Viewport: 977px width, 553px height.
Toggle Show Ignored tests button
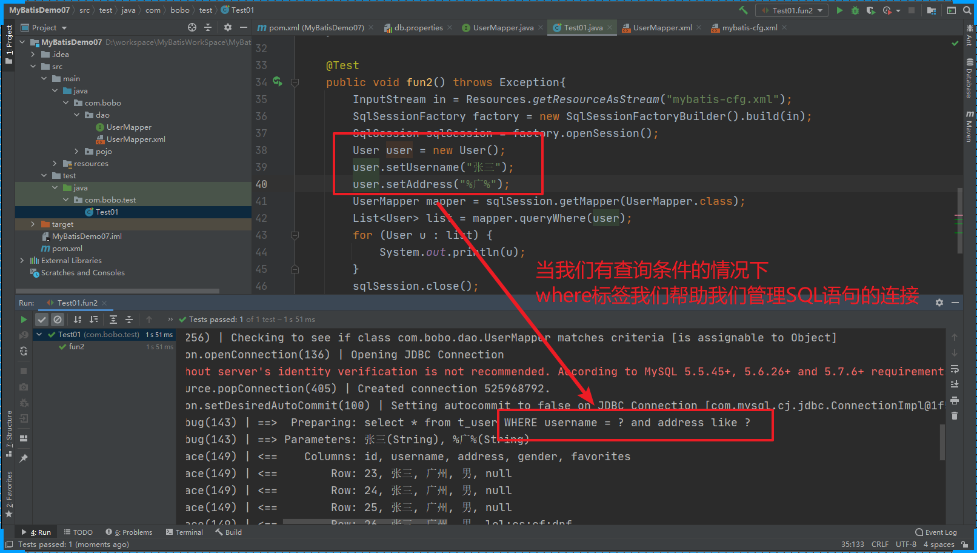58,320
